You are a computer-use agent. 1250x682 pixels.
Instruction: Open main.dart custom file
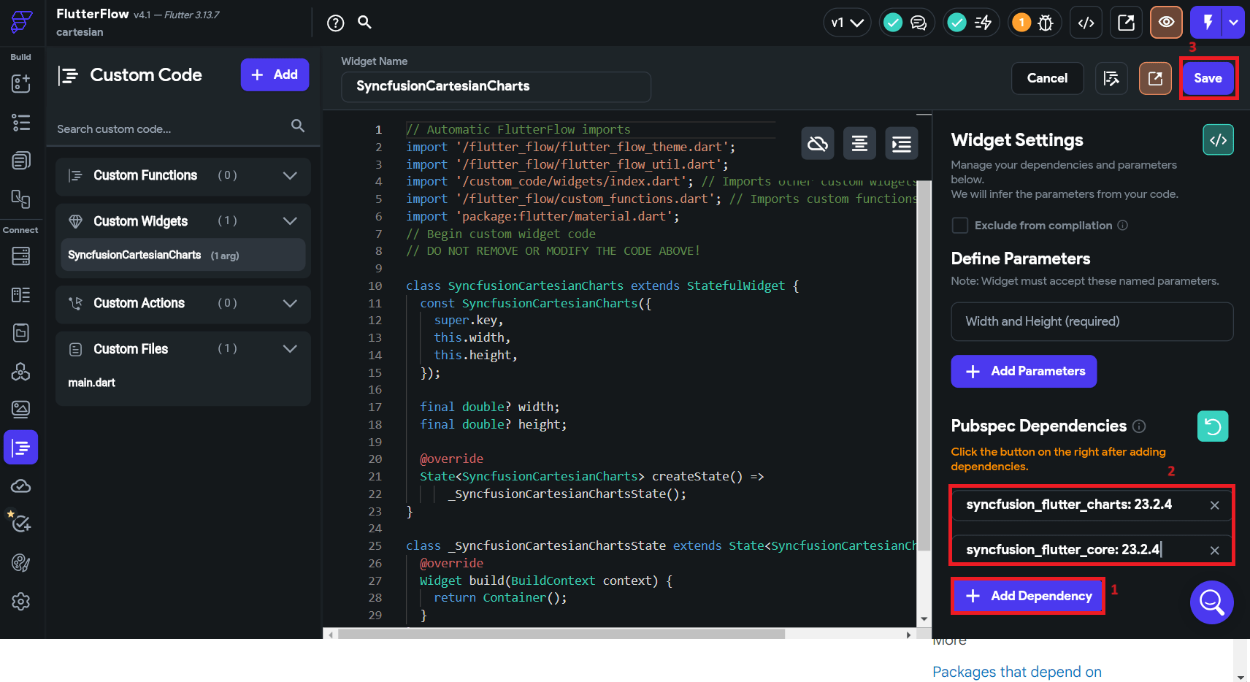click(x=92, y=383)
